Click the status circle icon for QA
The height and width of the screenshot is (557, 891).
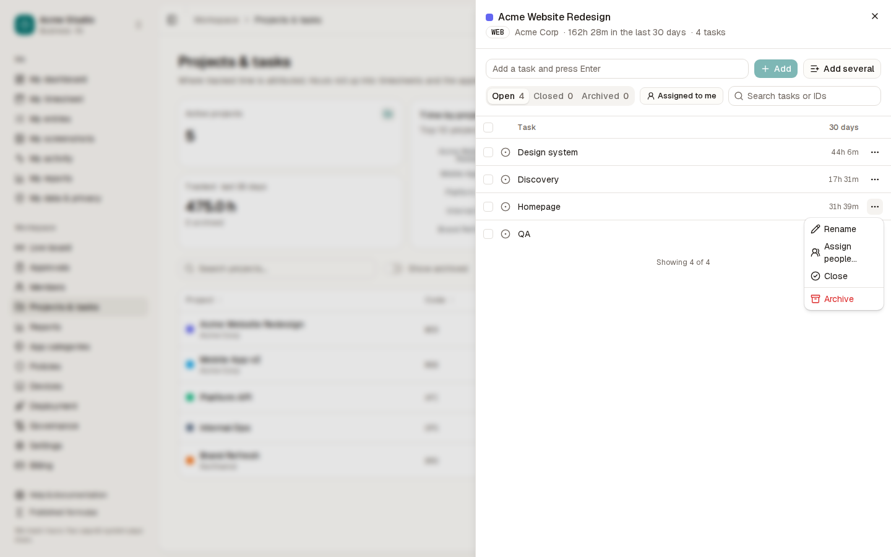pyautogui.click(x=506, y=234)
